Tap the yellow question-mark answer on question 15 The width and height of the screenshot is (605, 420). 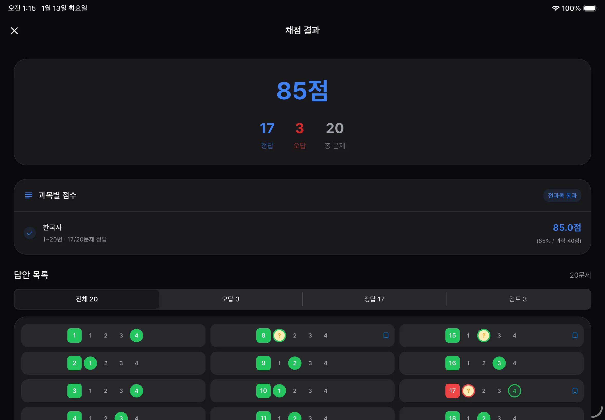(x=483, y=335)
